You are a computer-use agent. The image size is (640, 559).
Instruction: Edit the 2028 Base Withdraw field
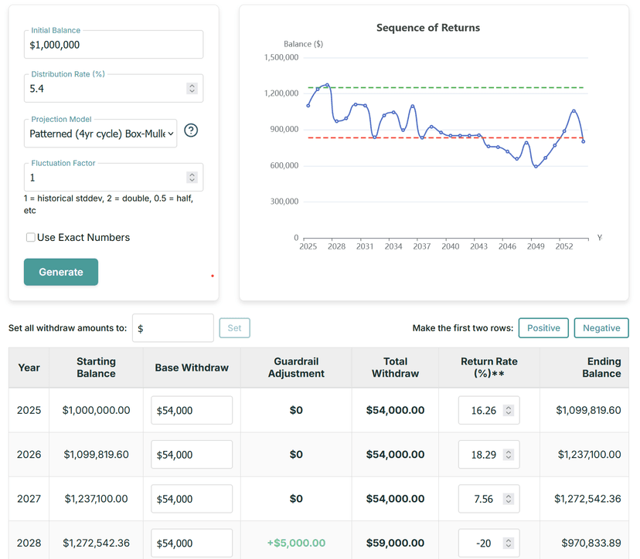[192, 543]
